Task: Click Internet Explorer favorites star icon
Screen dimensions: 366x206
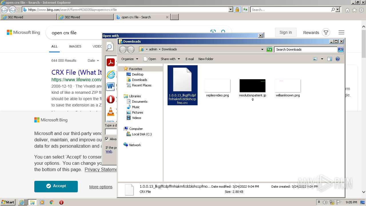Action: (354, 10)
